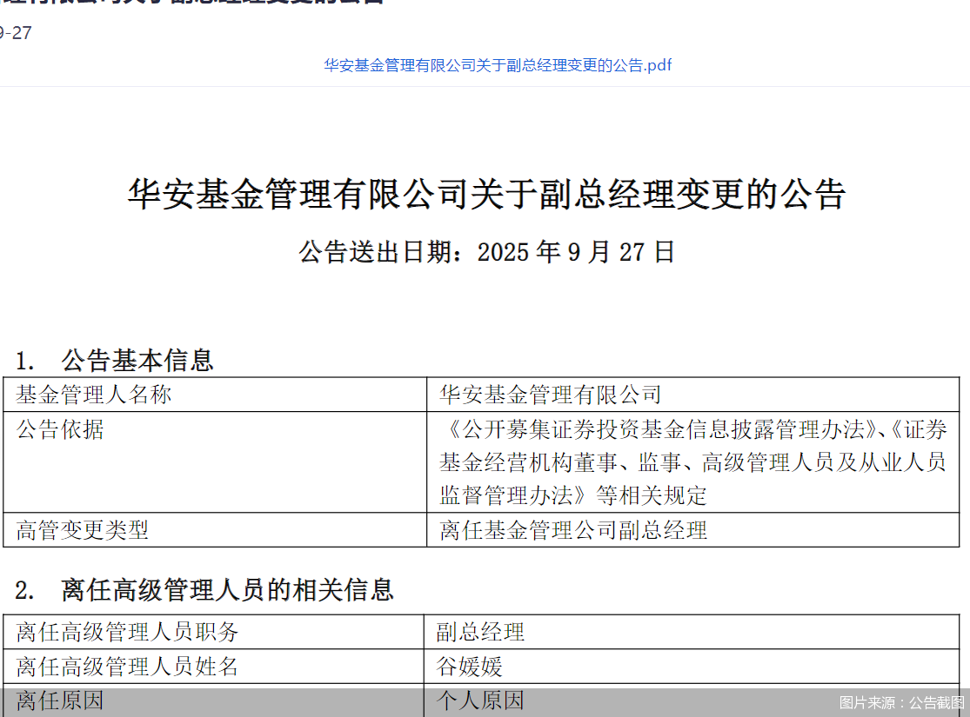The image size is (970, 717).
Task: Click the announcement title 华安基金管理有限公司关于副总经理变更的公告
Action: click(x=485, y=193)
